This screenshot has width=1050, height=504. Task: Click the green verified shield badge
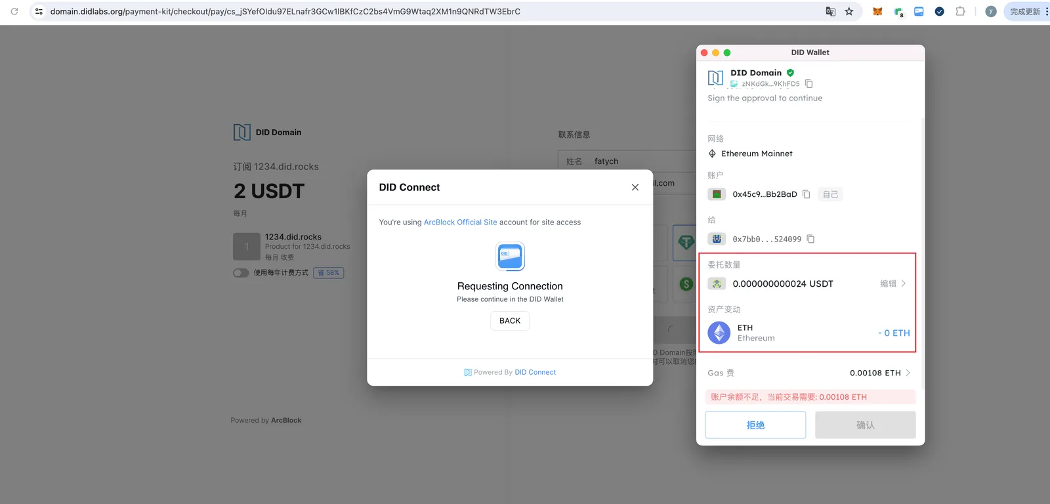pos(790,73)
